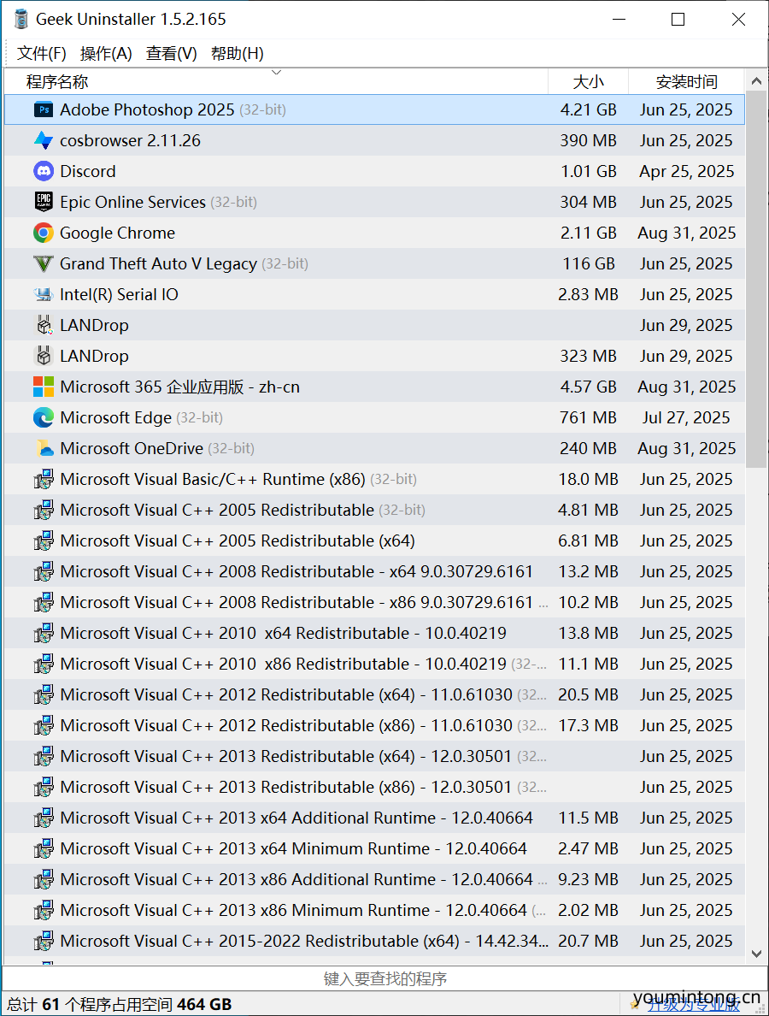Screen dimensions: 769x1016
Task: Click the 116 GB size value
Action: 589,263
